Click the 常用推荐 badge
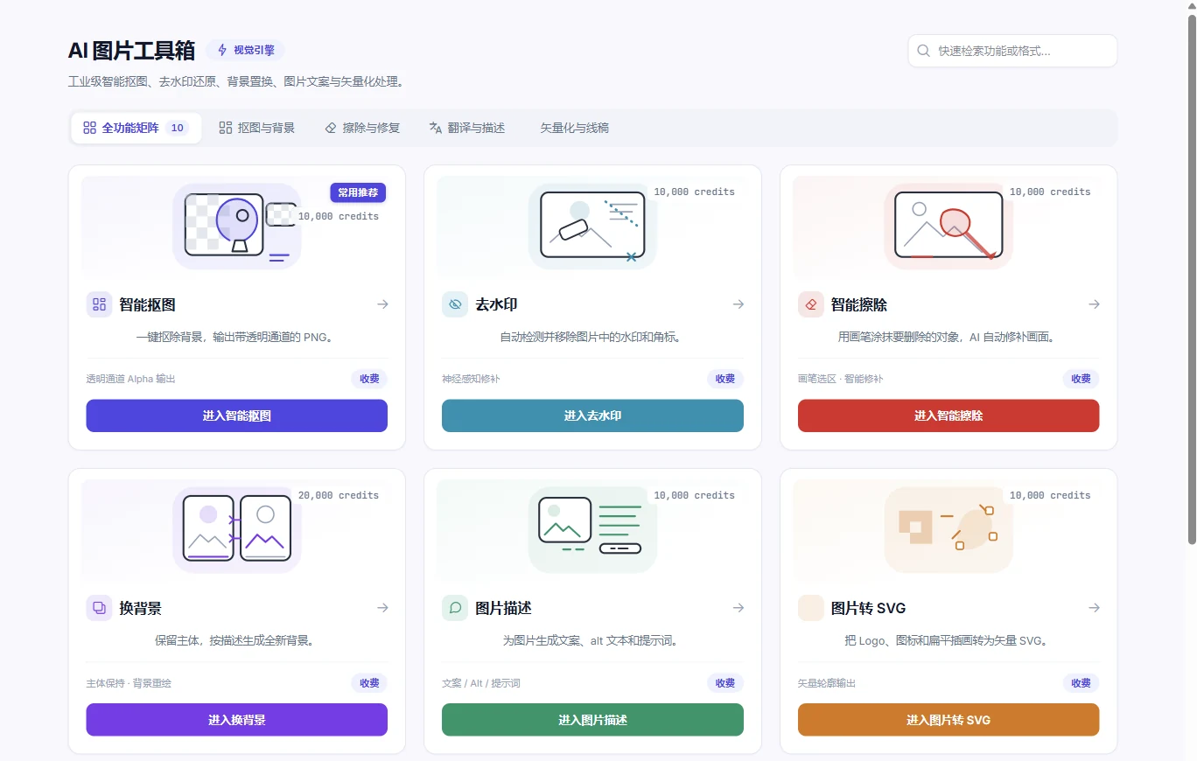This screenshot has width=1197, height=761. (x=358, y=192)
